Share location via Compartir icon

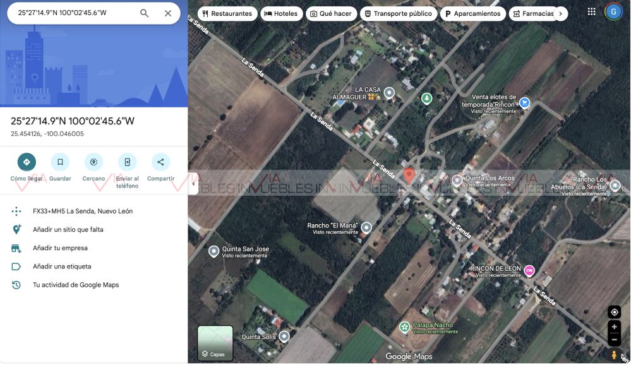(x=160, y=162)
